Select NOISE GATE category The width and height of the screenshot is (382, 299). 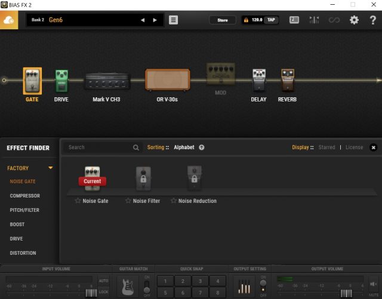[x=23, y=181]
